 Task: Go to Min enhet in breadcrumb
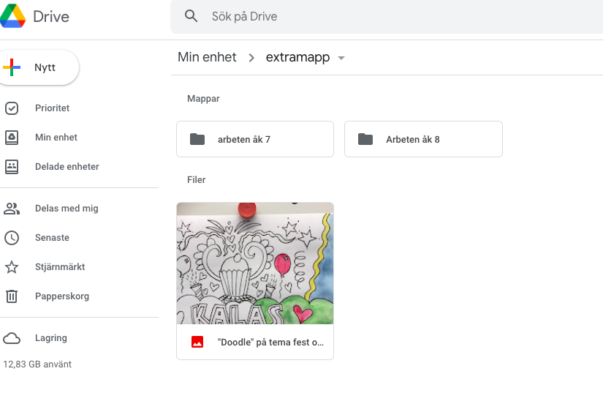[x=207, y=57]
